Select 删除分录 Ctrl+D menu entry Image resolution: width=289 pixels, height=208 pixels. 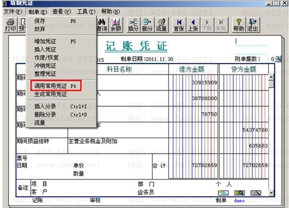click(61, 115)
